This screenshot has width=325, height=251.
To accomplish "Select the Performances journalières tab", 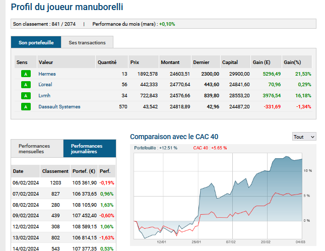I will [90, 149].
